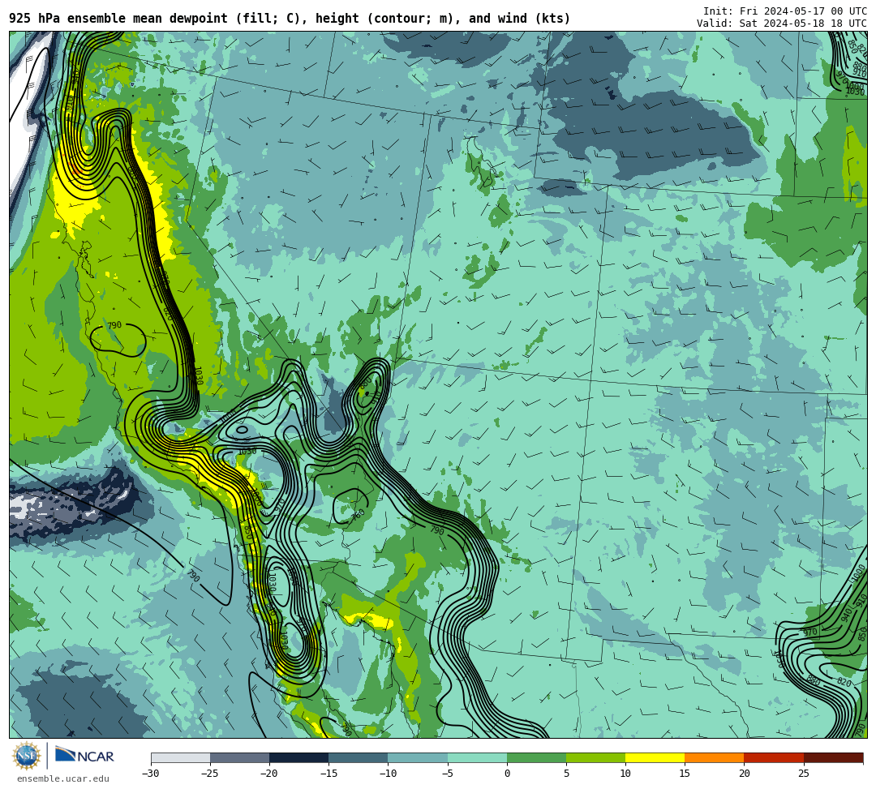876x789 pixels.
Task: Click the '−30' colorbar tick label
Action: tap(151, 774)
